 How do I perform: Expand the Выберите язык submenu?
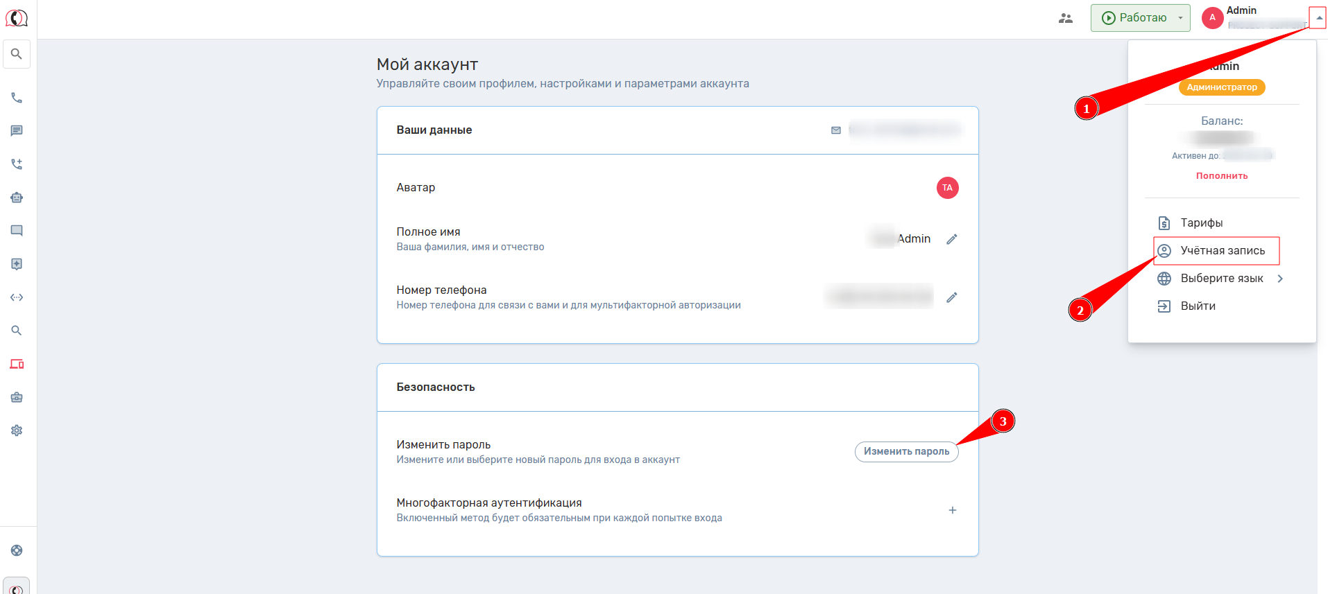pos(1221,279)
